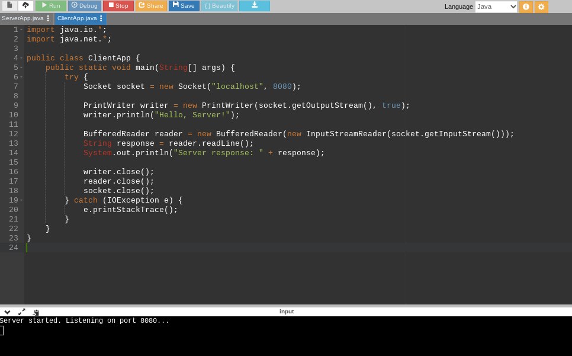Click 'e.printStackTrace();' on line 20
The image size is (572, 356).
coord(131,210)
